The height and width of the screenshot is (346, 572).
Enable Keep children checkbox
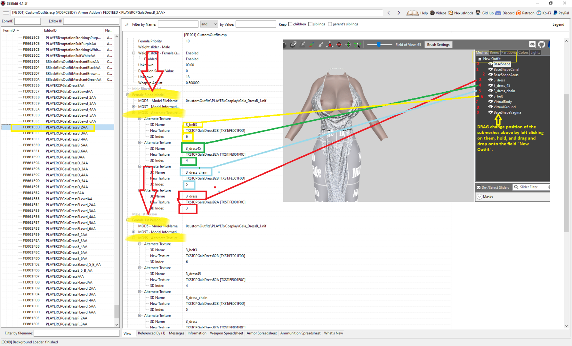290,24
